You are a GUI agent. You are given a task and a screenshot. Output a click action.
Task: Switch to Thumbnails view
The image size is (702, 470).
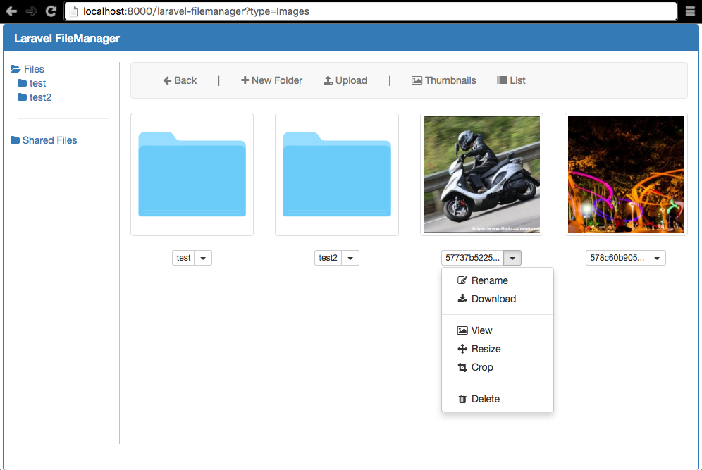click(443, 80)
